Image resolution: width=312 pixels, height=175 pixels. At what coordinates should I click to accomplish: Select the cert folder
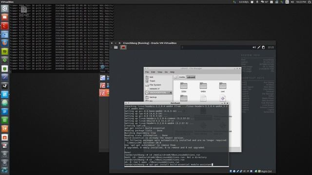tap(223, 87)
